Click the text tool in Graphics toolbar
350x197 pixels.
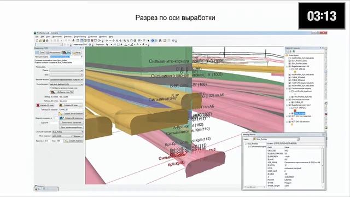121,44
